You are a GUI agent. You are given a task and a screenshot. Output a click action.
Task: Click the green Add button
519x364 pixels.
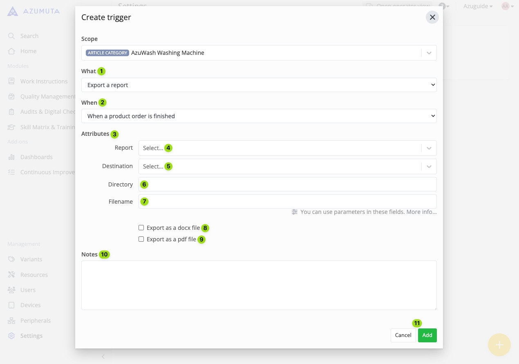[x=427, y=335]
